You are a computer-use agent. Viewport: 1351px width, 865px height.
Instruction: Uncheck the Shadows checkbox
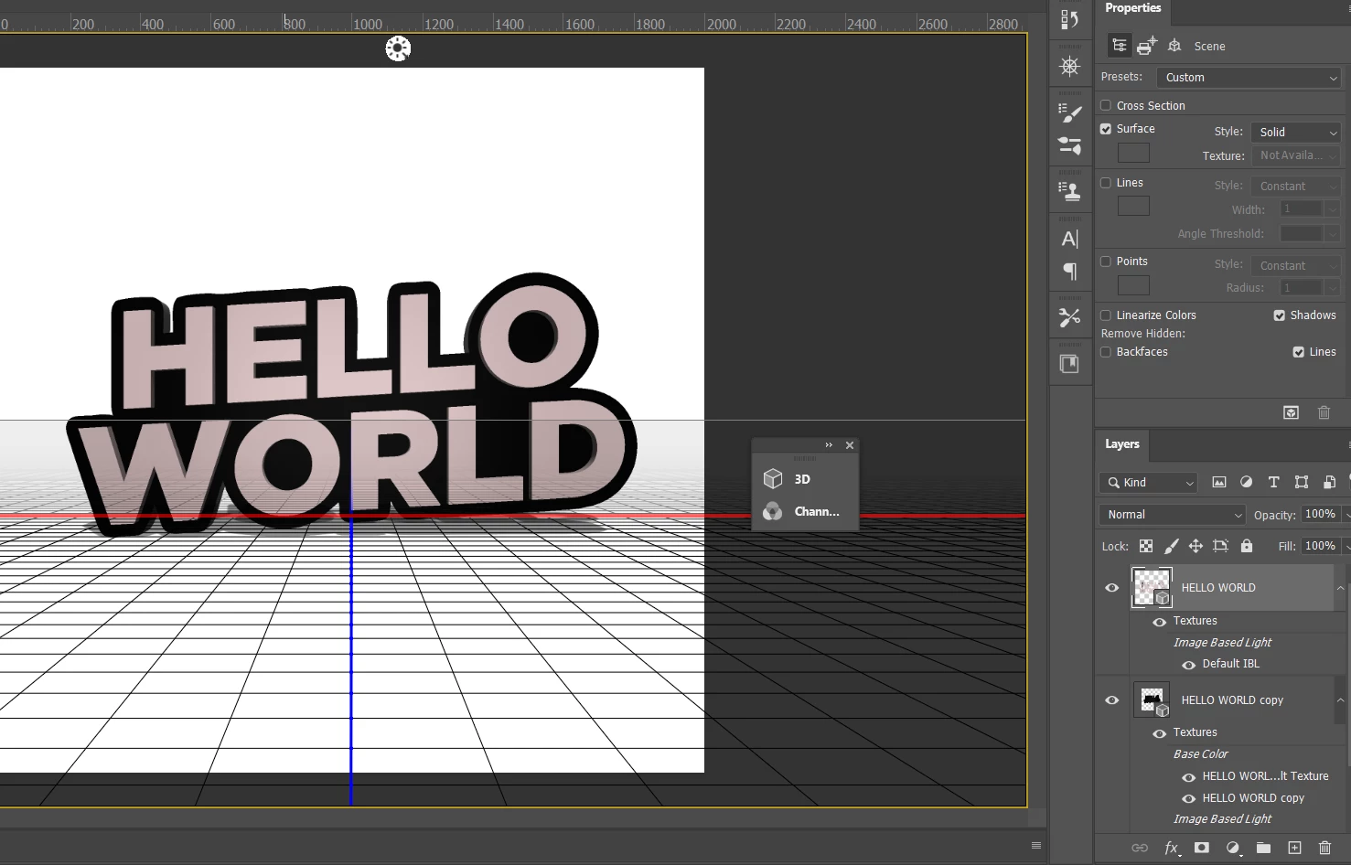coord(1280,315)
